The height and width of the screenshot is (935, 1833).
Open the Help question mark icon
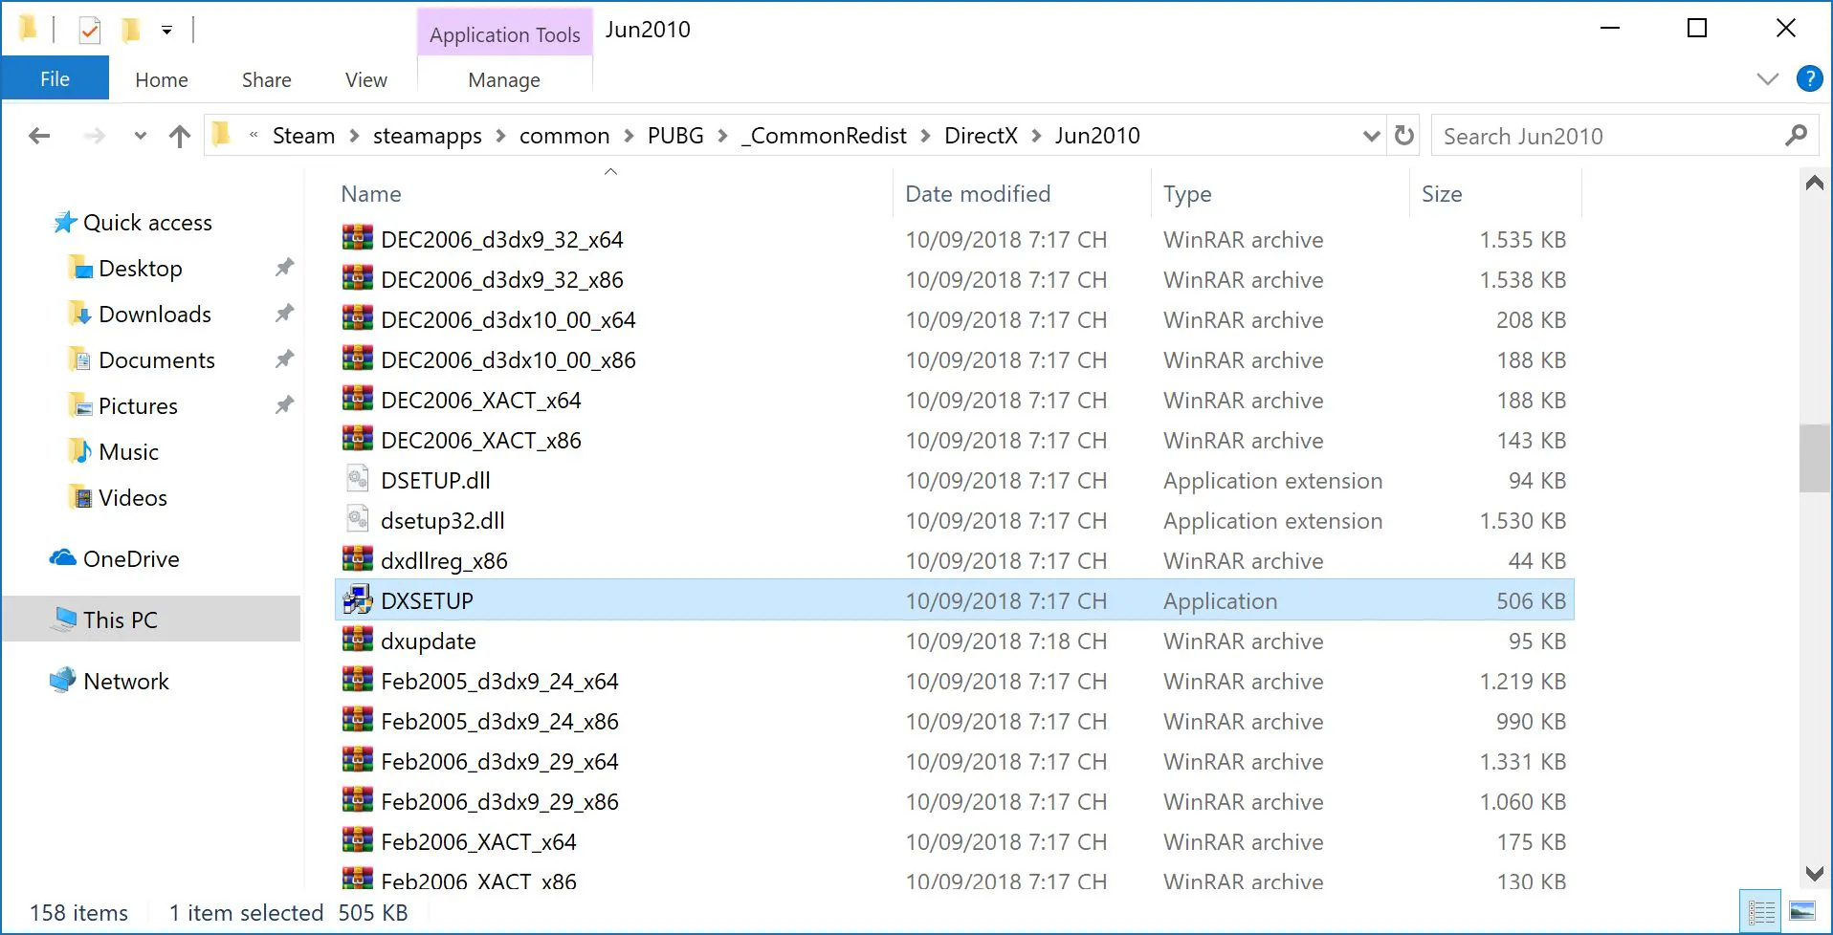[1809, 78]
